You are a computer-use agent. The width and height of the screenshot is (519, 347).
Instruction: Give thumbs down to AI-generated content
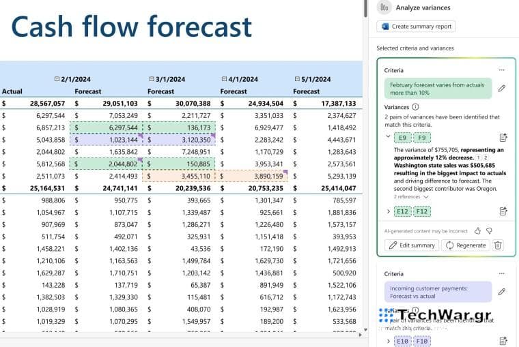[x=490, y=230]
